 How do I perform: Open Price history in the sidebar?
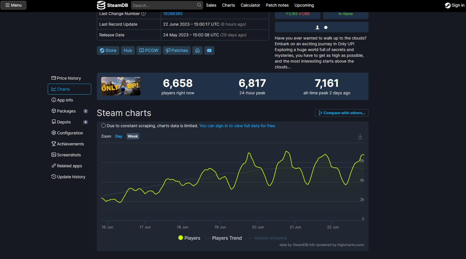point(69,78)
